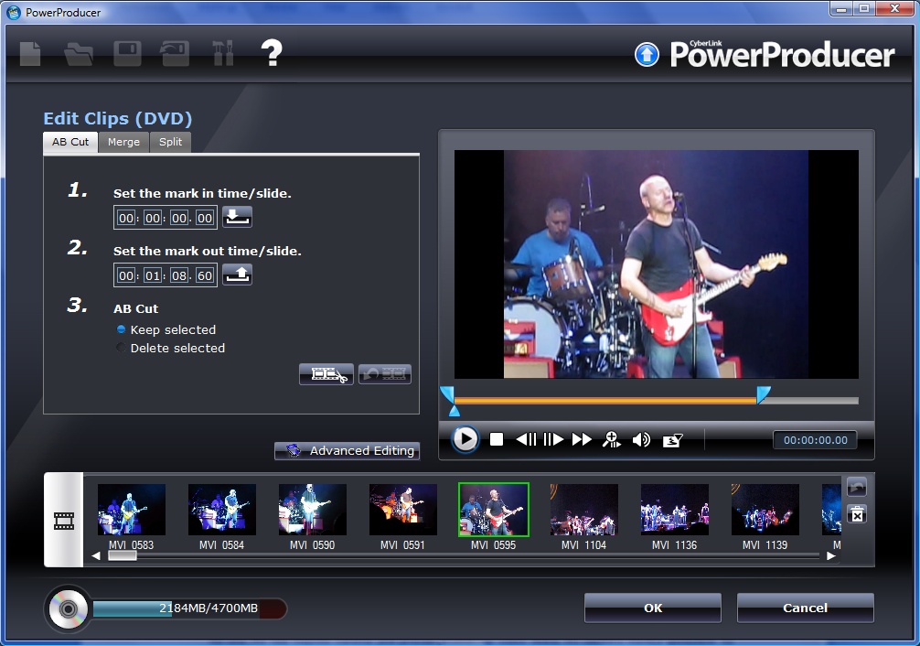The width and height of the screenshot is (920, 646).
Task: Select clip MVI 0590 thumbnail
Action: tap(312, 509)
